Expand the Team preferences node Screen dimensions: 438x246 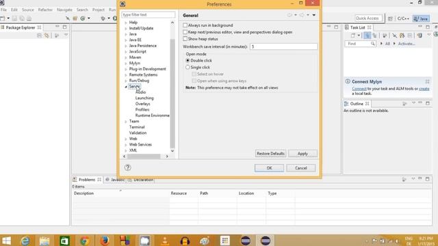point(126,122)
